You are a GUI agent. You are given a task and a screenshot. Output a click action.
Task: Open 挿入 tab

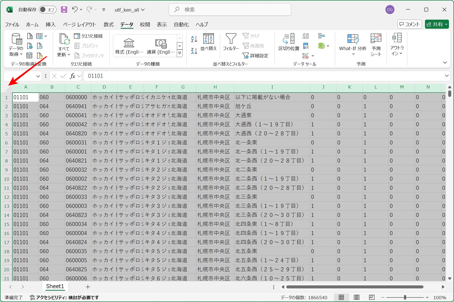50,24
